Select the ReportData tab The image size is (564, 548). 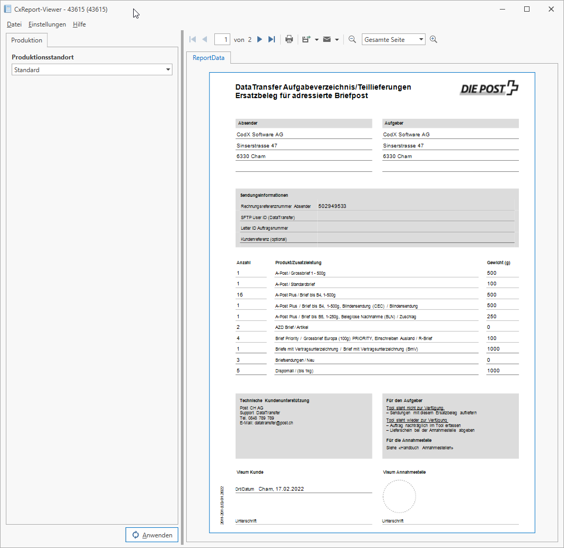[209, 57]
